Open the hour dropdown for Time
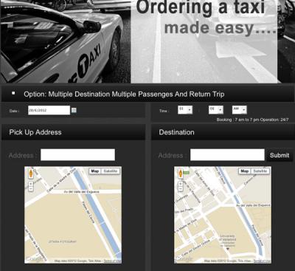295x271 pixels. pos(185,110)
